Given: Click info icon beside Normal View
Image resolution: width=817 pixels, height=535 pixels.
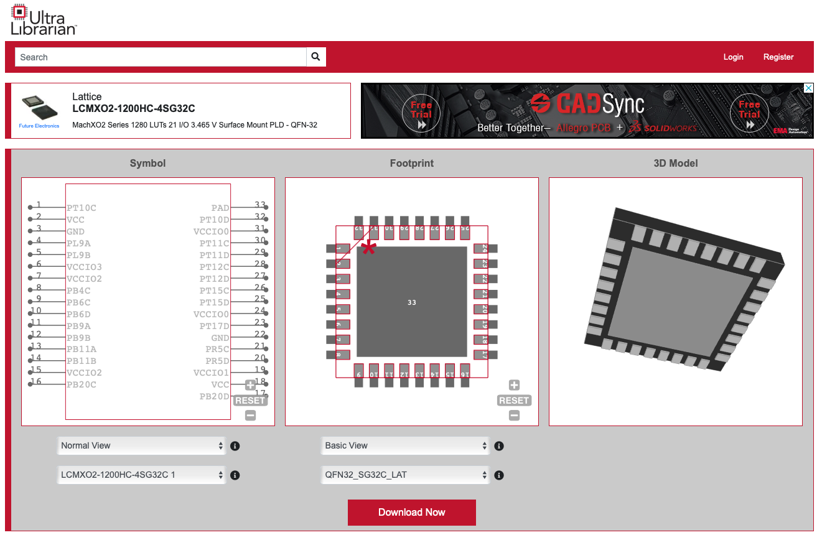Looking at the screenshot, I should click(235, 446).
